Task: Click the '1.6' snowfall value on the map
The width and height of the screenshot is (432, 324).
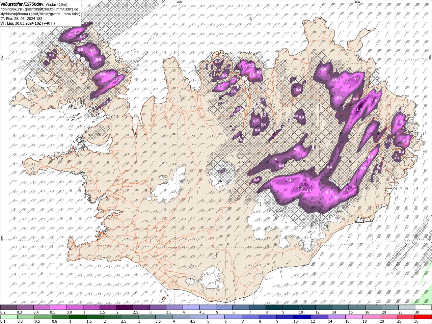Action: [x=346, y=190]
